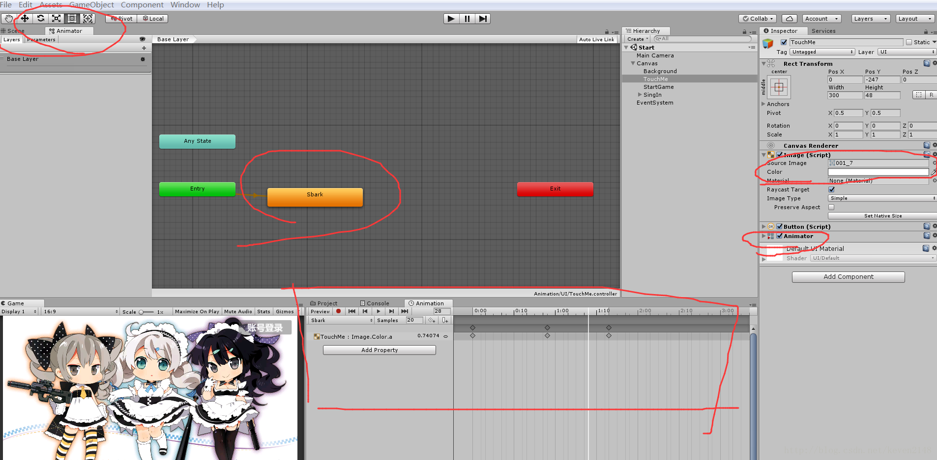Click the Add Component button
This screenshot has width=937, height=460.
coord(849,277)
